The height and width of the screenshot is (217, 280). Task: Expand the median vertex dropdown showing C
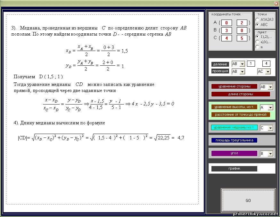(x=271, y=128)
